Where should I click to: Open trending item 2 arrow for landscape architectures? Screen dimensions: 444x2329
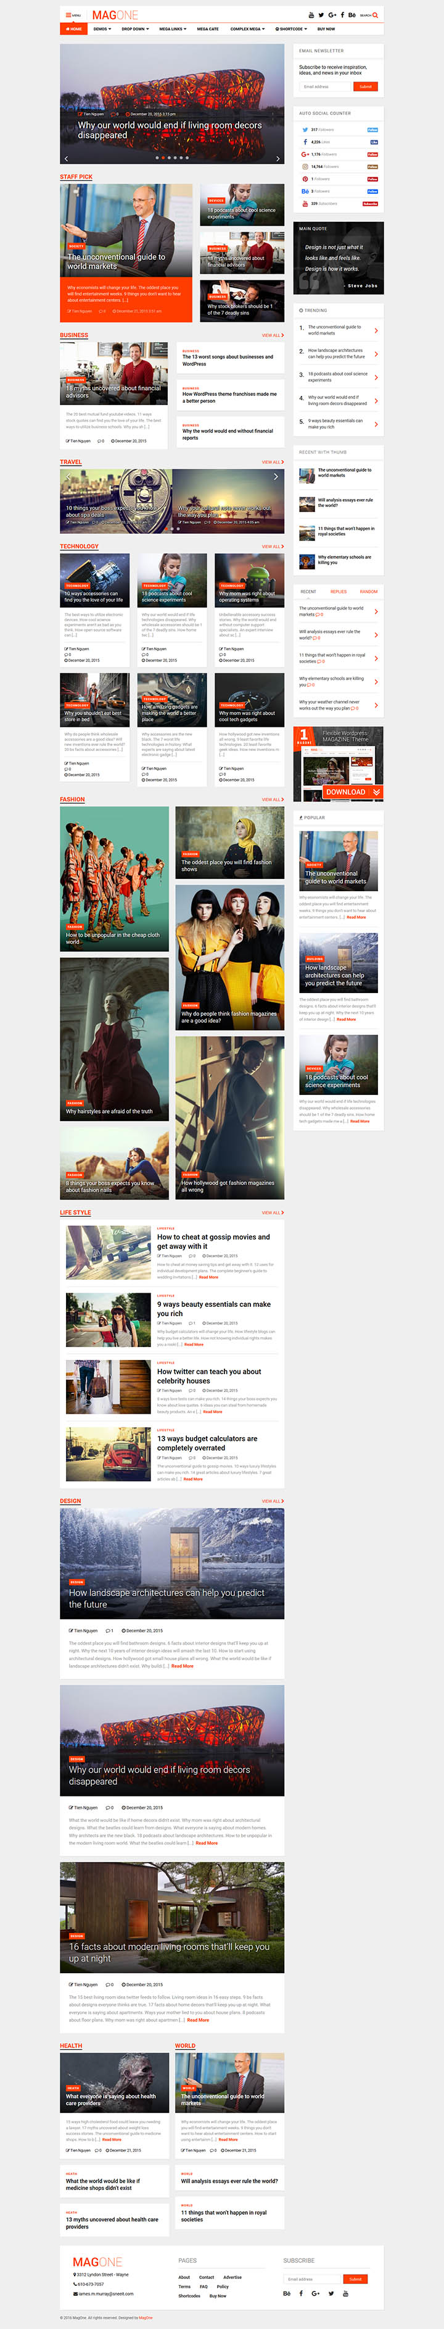[376, 353]
